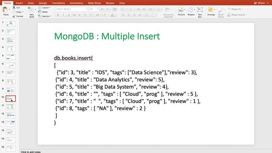Toggle Bold formatting
The width and height of the screenshot is (272, 153).
pyautogui.click(x=58, y=15)
